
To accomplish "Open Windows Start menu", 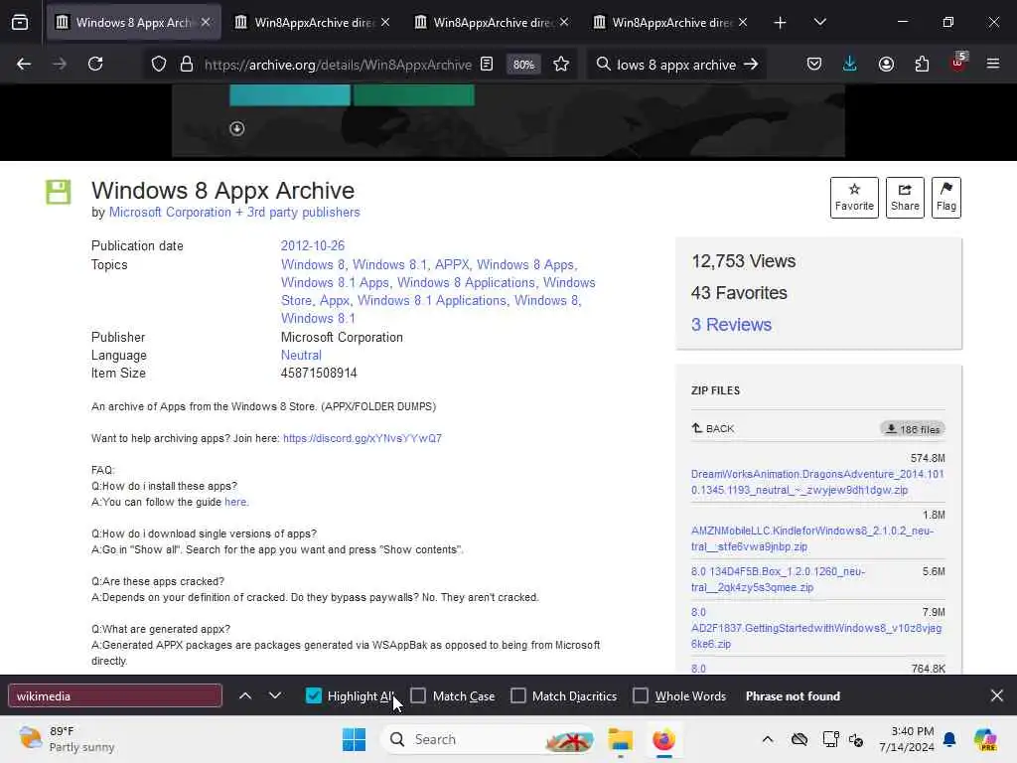I will [355, 739].
